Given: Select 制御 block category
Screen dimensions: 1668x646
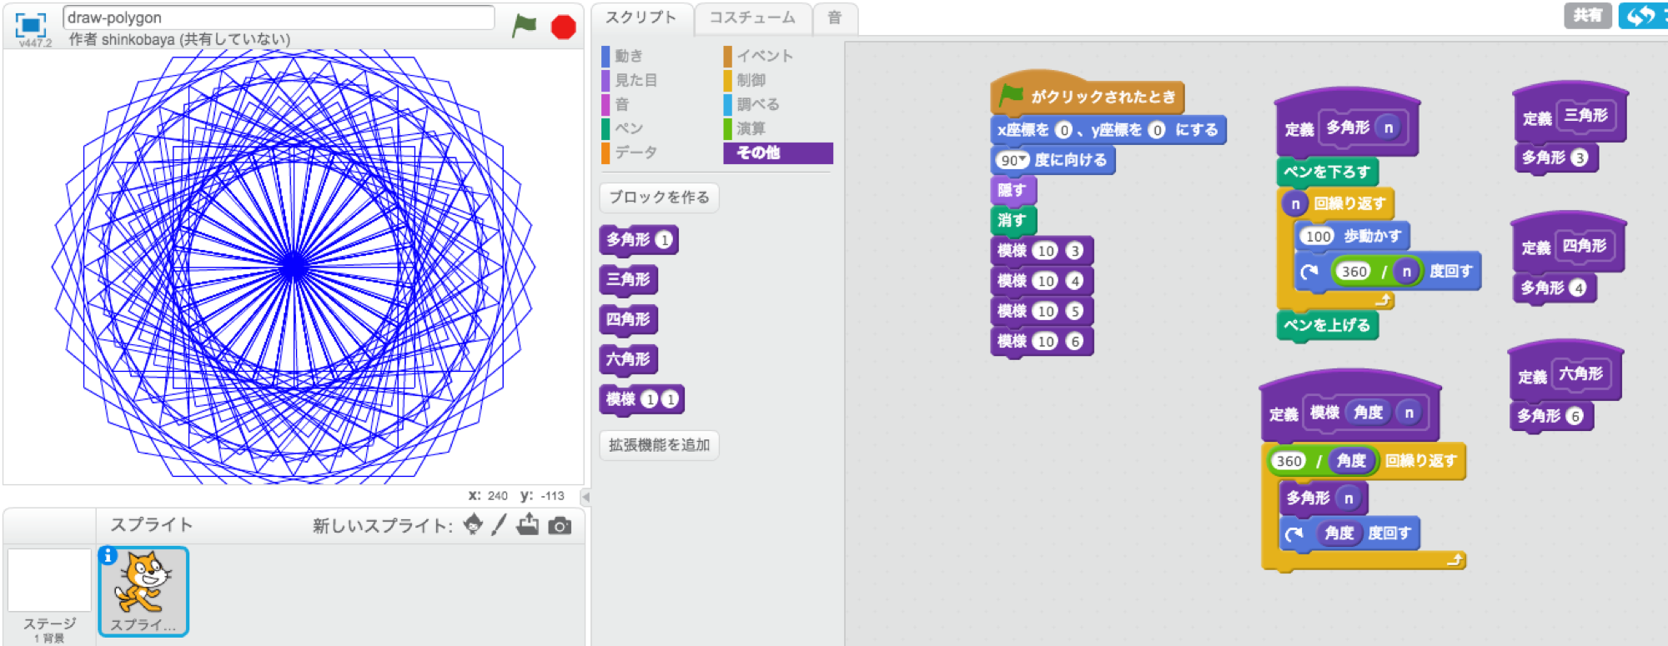Looking at the screenshot, I should point(751,80).
